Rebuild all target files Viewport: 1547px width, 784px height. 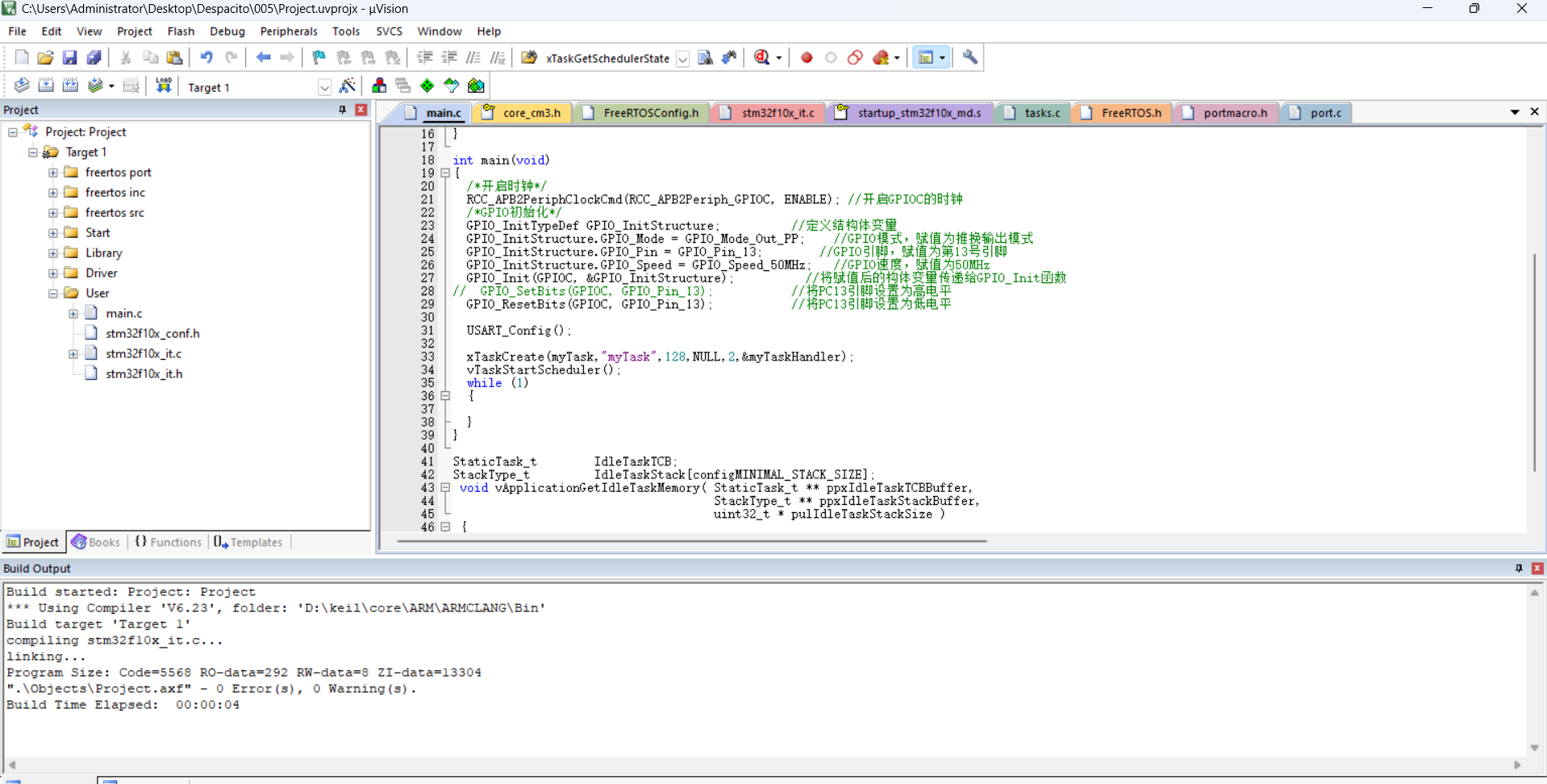[70, 85]
